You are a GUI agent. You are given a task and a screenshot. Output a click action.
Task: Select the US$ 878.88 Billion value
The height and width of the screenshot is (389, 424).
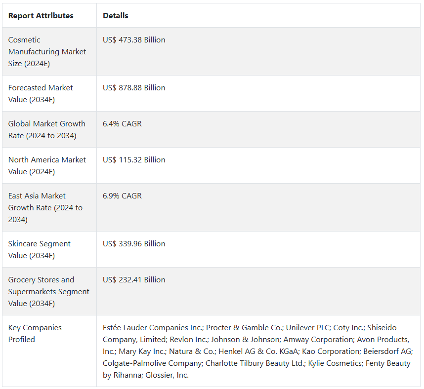134,88
